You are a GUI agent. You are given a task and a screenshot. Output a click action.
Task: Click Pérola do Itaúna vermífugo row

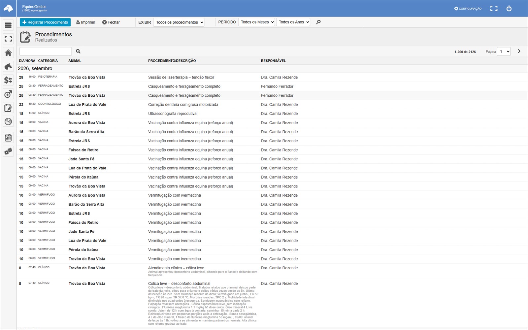point(272,250)
